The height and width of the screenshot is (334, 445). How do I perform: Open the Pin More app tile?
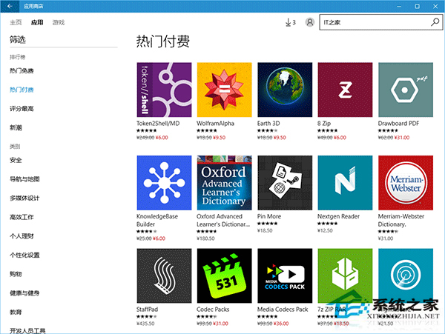pyautogui.click(x=285, y=183)
